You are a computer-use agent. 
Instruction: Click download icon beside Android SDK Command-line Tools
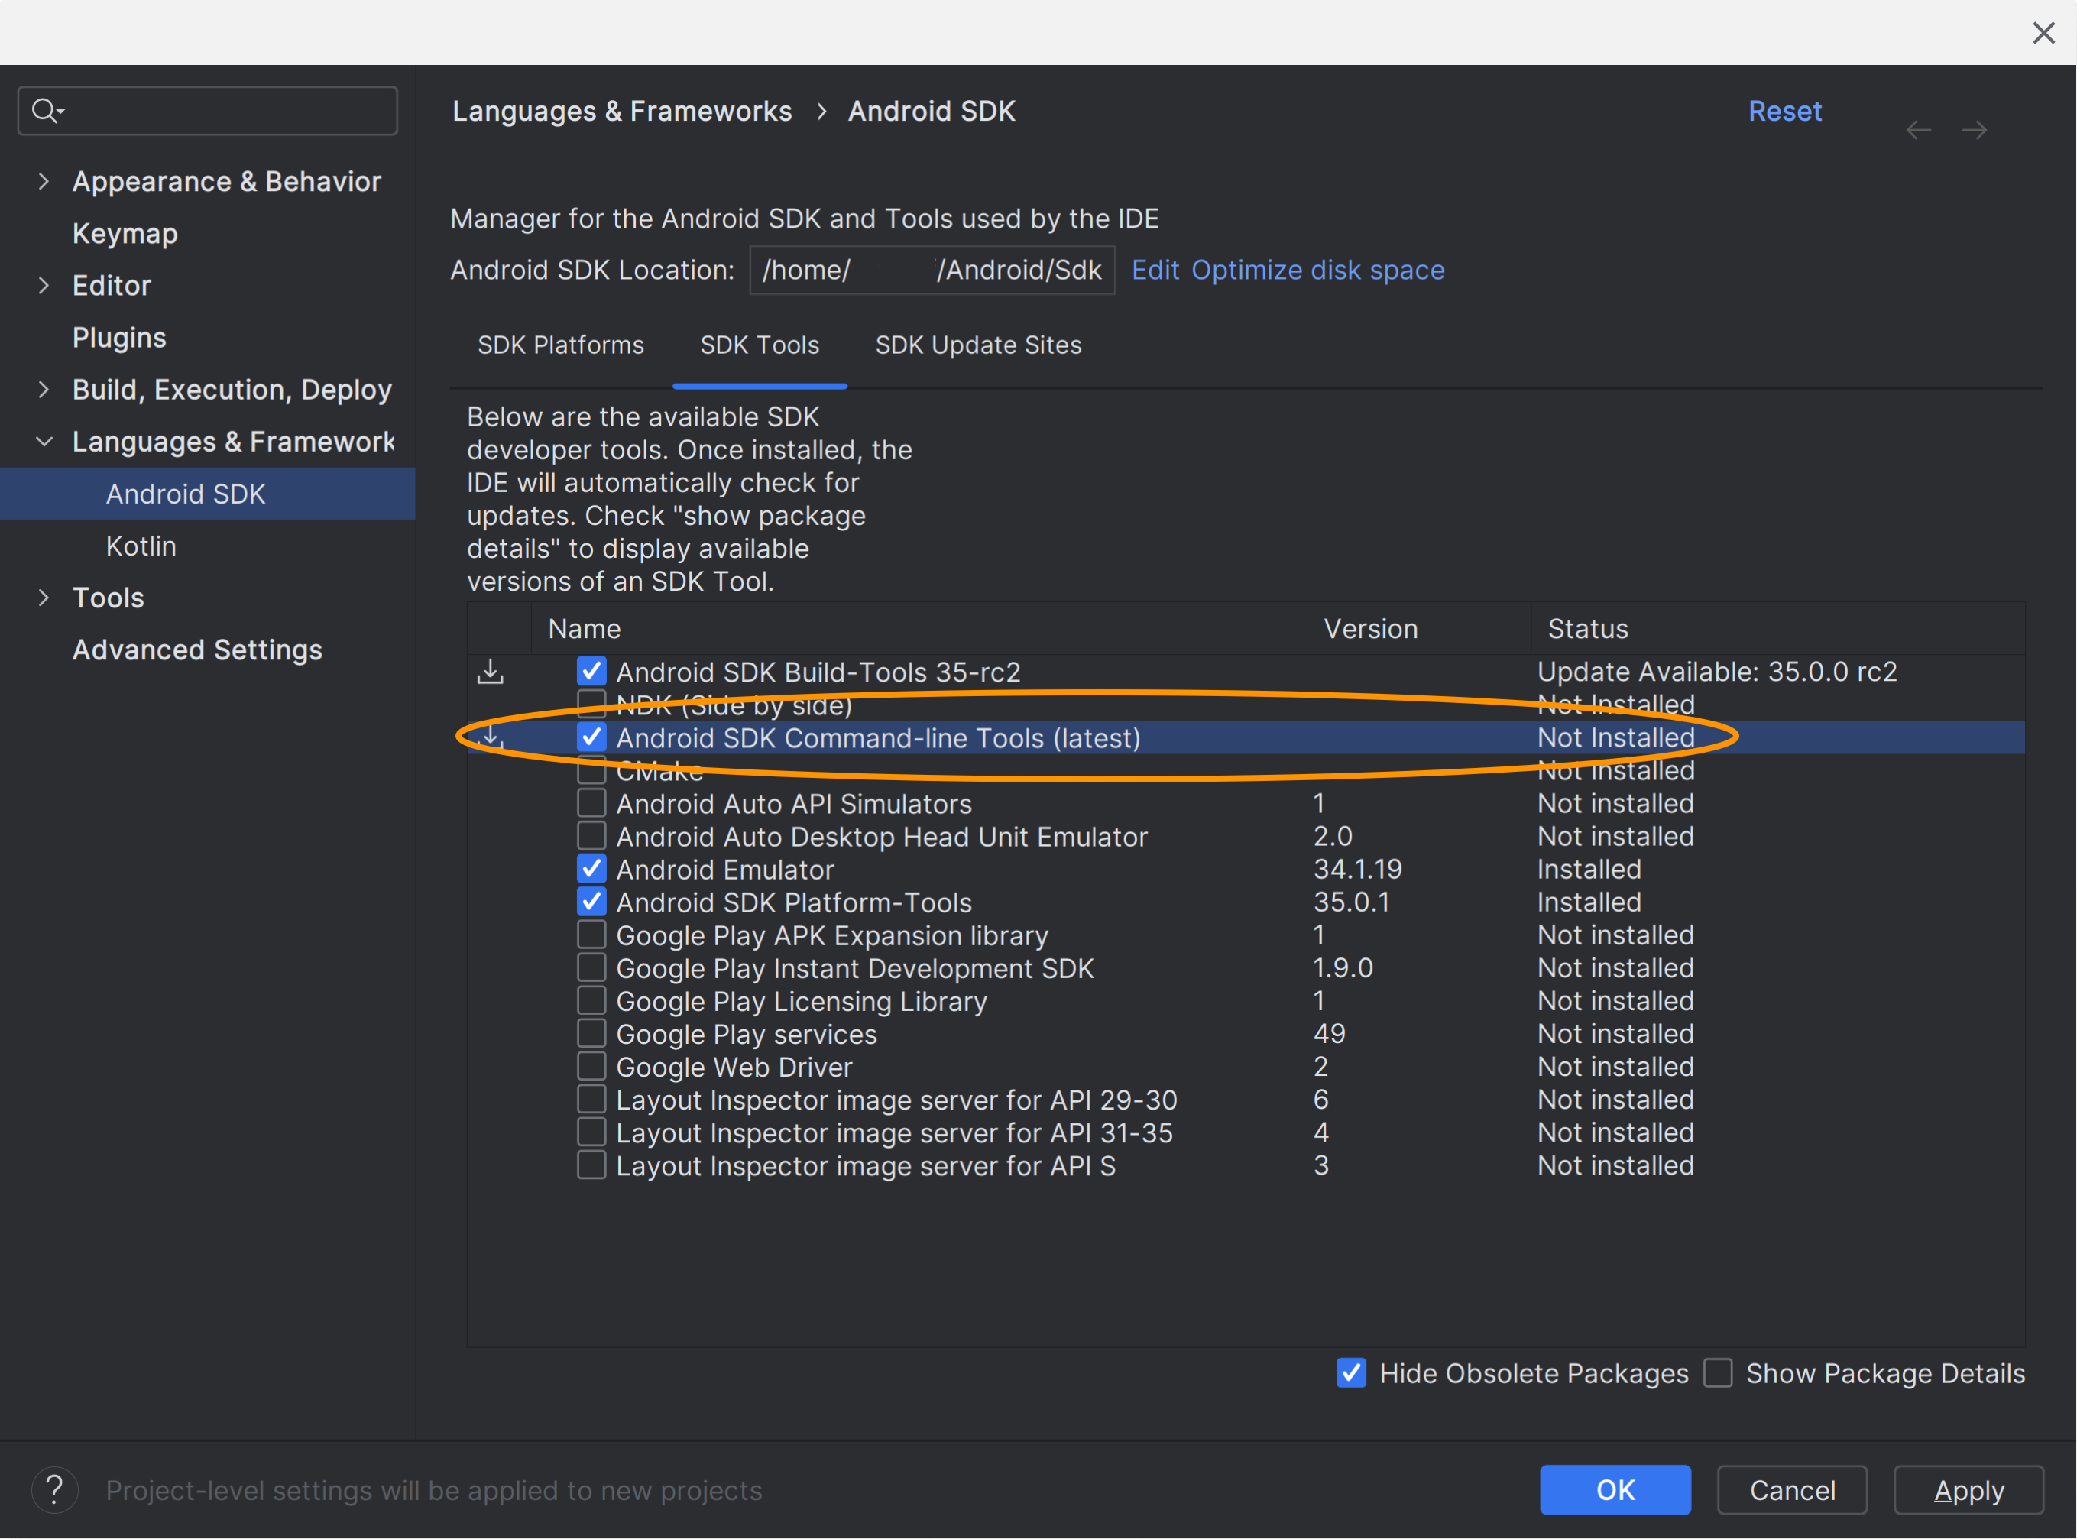click(x=491, y=737)
